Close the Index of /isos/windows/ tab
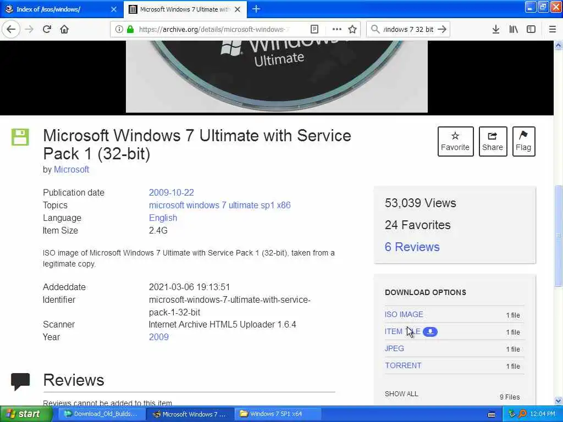This screenshot has height=422, width=563. click(114, 9)
